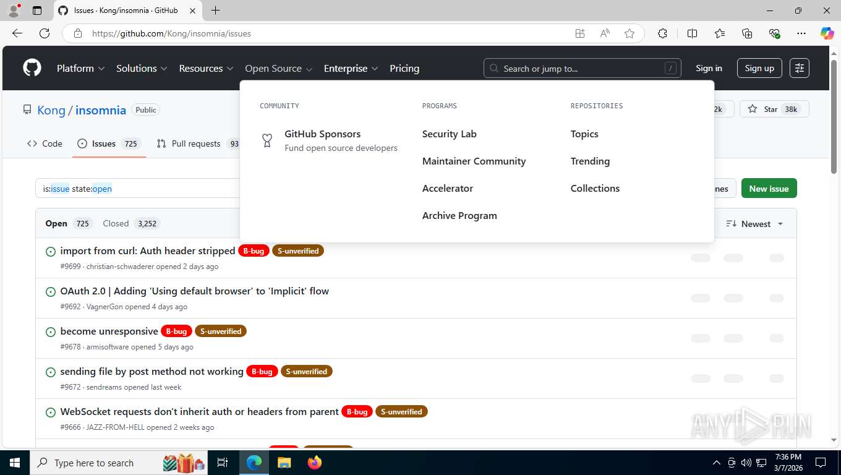Switch to the Code tab
Screen dimensions: 841x475
(x=45, y=143)
